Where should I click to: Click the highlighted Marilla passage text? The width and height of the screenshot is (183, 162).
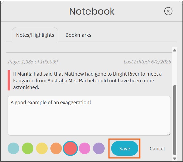pos(87,80)
